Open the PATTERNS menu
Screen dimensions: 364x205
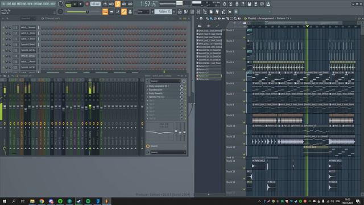click(22, 4)
